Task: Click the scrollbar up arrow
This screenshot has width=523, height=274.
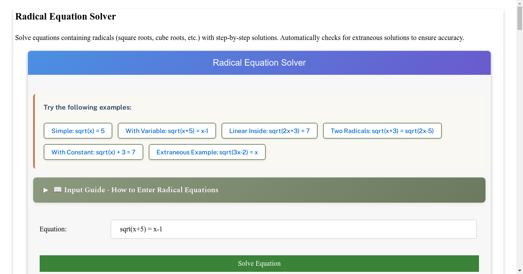Action: (x=519, y=3)
